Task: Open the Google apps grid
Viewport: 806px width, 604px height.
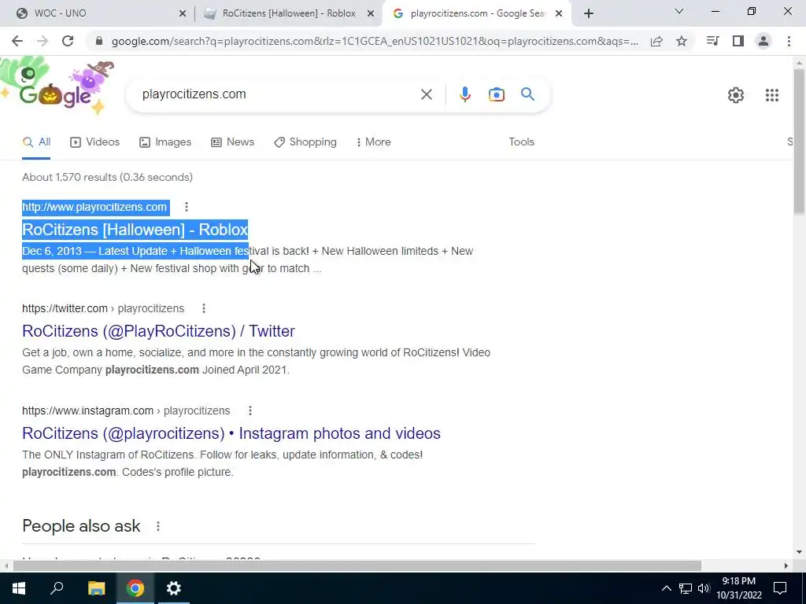Action: click(x=771, y=95)
